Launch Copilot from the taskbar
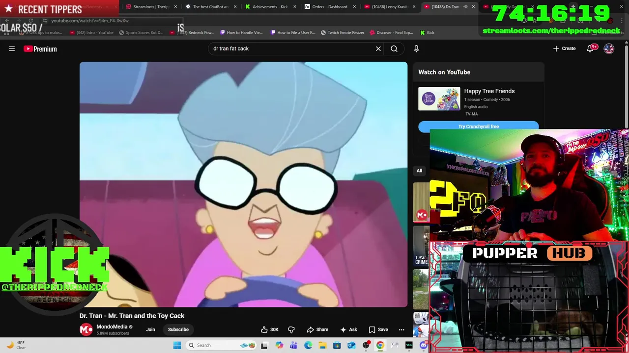This screenshot has width=629, height=353. coord(280,345)
